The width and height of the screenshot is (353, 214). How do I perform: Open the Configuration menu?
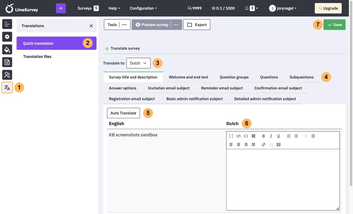coord(143,8)
